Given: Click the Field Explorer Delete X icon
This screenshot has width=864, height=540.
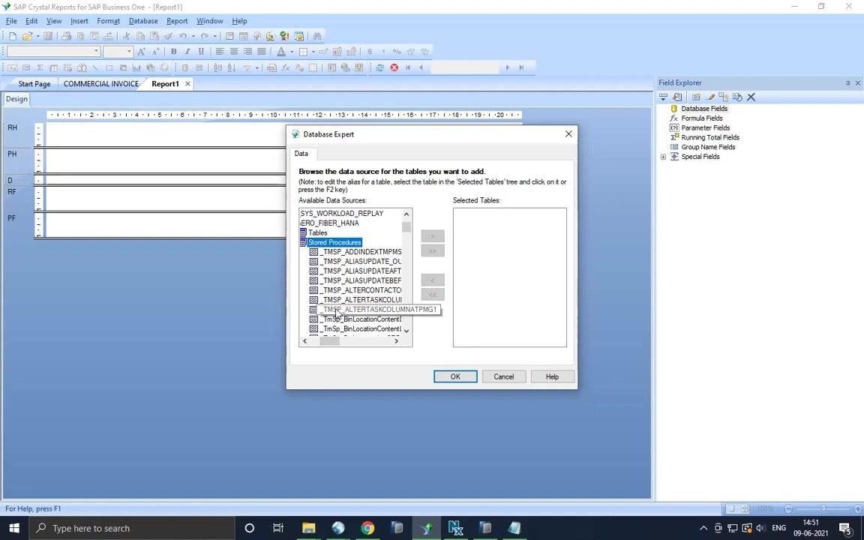Looking at the screenshot, I should point(751,97).
